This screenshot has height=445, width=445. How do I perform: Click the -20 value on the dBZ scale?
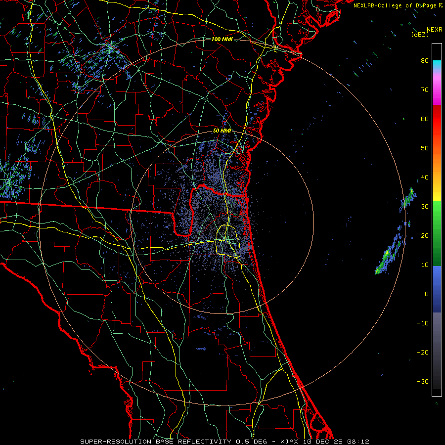[423, 352]
